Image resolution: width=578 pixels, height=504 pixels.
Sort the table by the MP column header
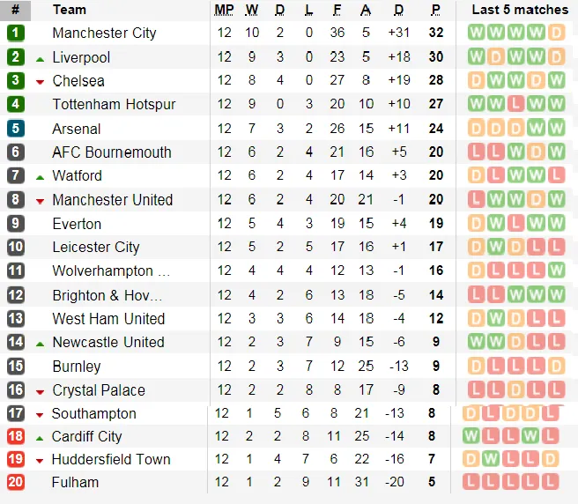pos(223,10)
